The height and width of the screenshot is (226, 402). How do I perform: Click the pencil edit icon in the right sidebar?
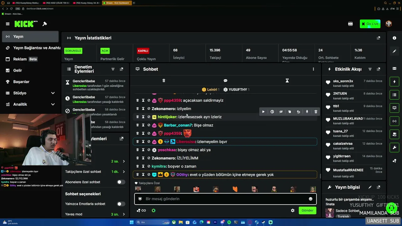[x=394, y=51]
